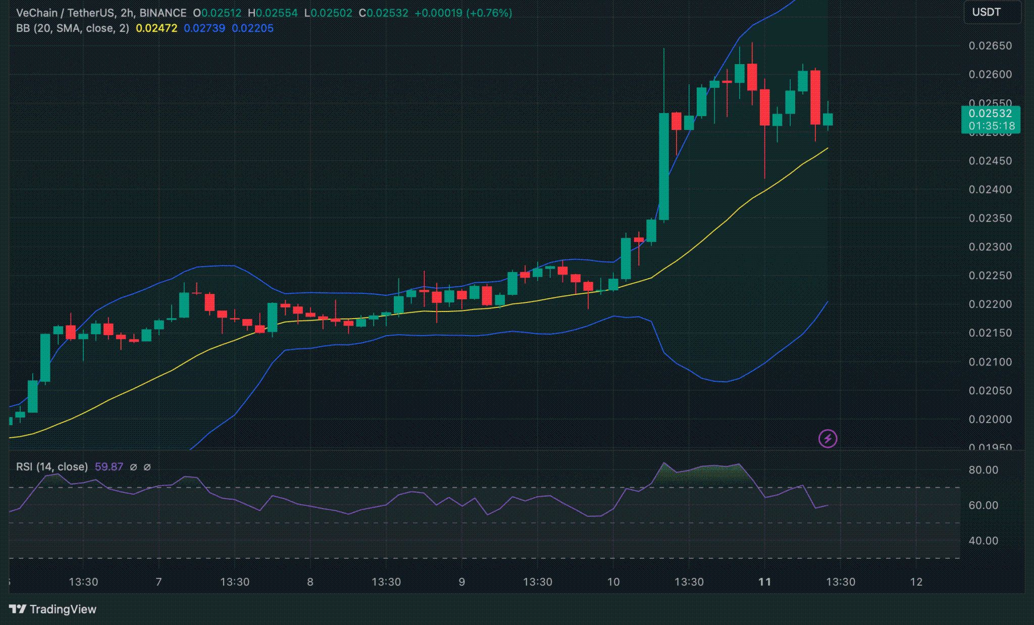Click the RSI 60.00 axis label
The image size is (1034, 625).
983,505
